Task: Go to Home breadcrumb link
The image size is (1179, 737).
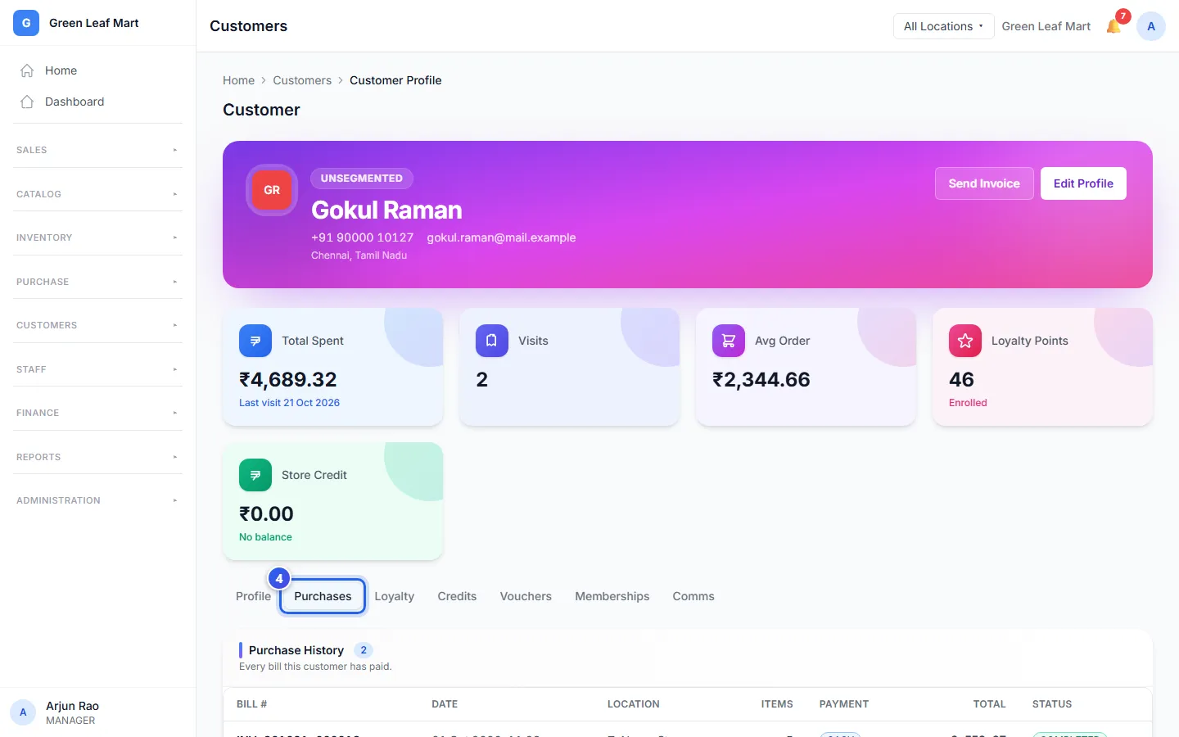Action: pos(238,80)
